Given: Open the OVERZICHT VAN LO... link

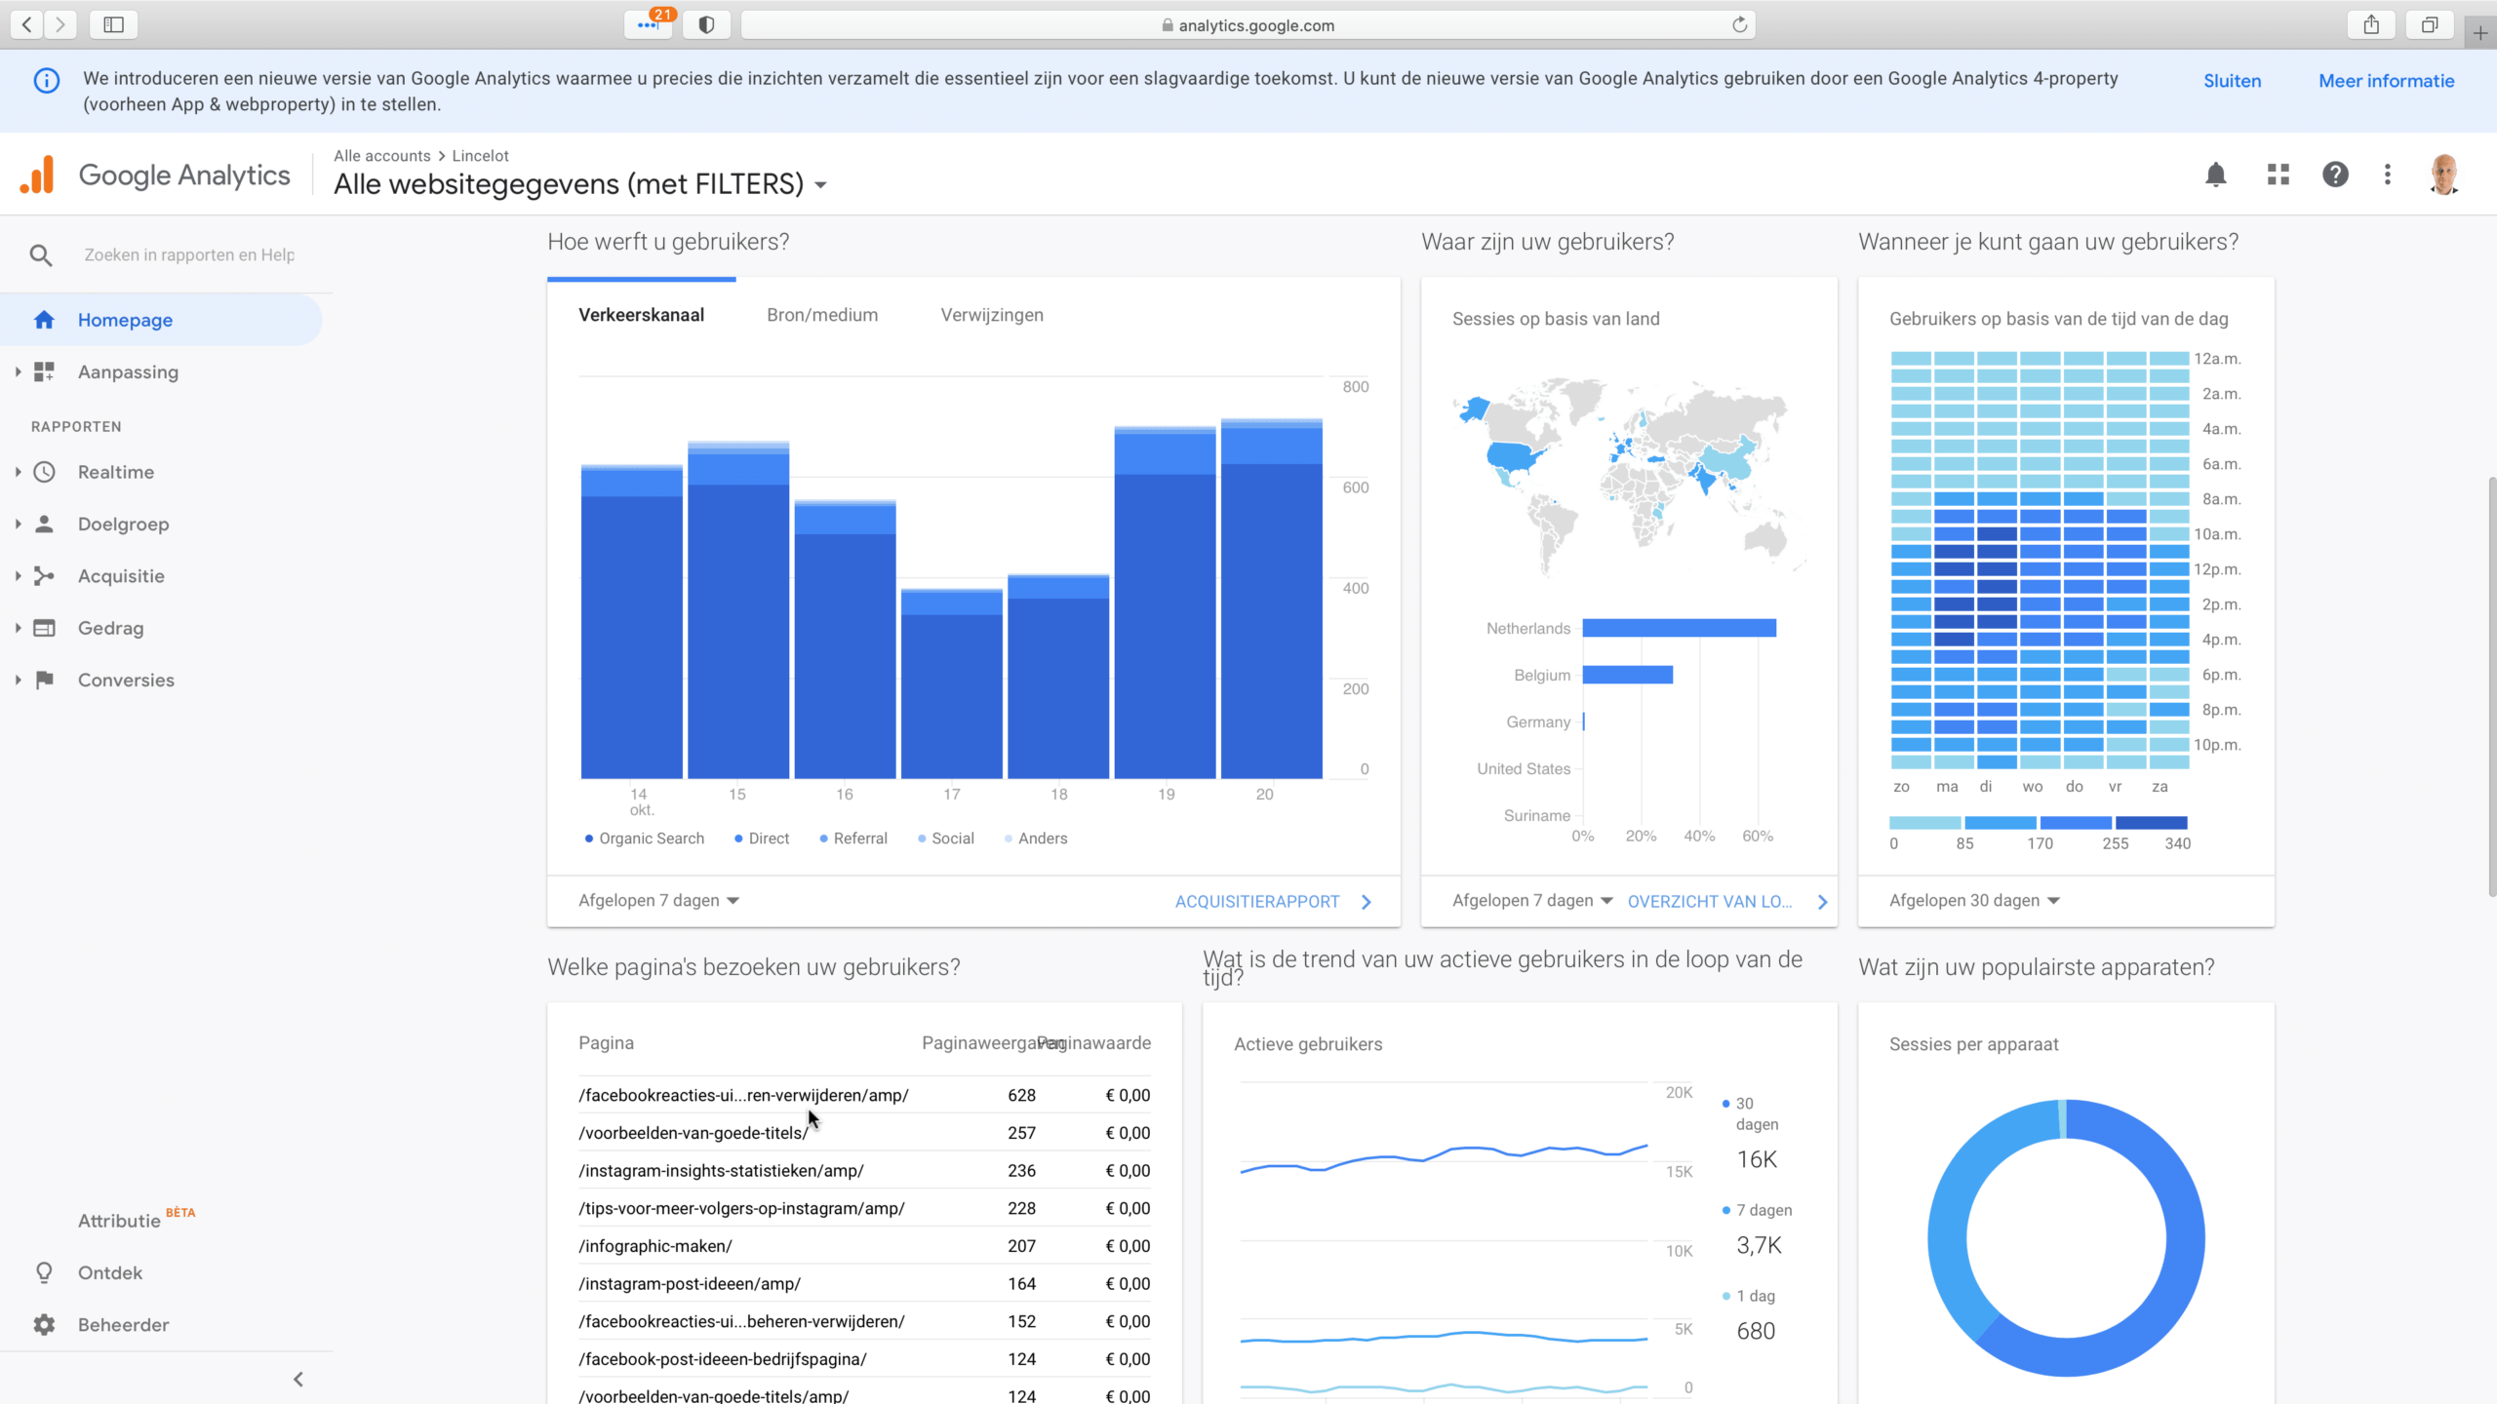Looking at the screenshot, I should tap(1727, 901).
